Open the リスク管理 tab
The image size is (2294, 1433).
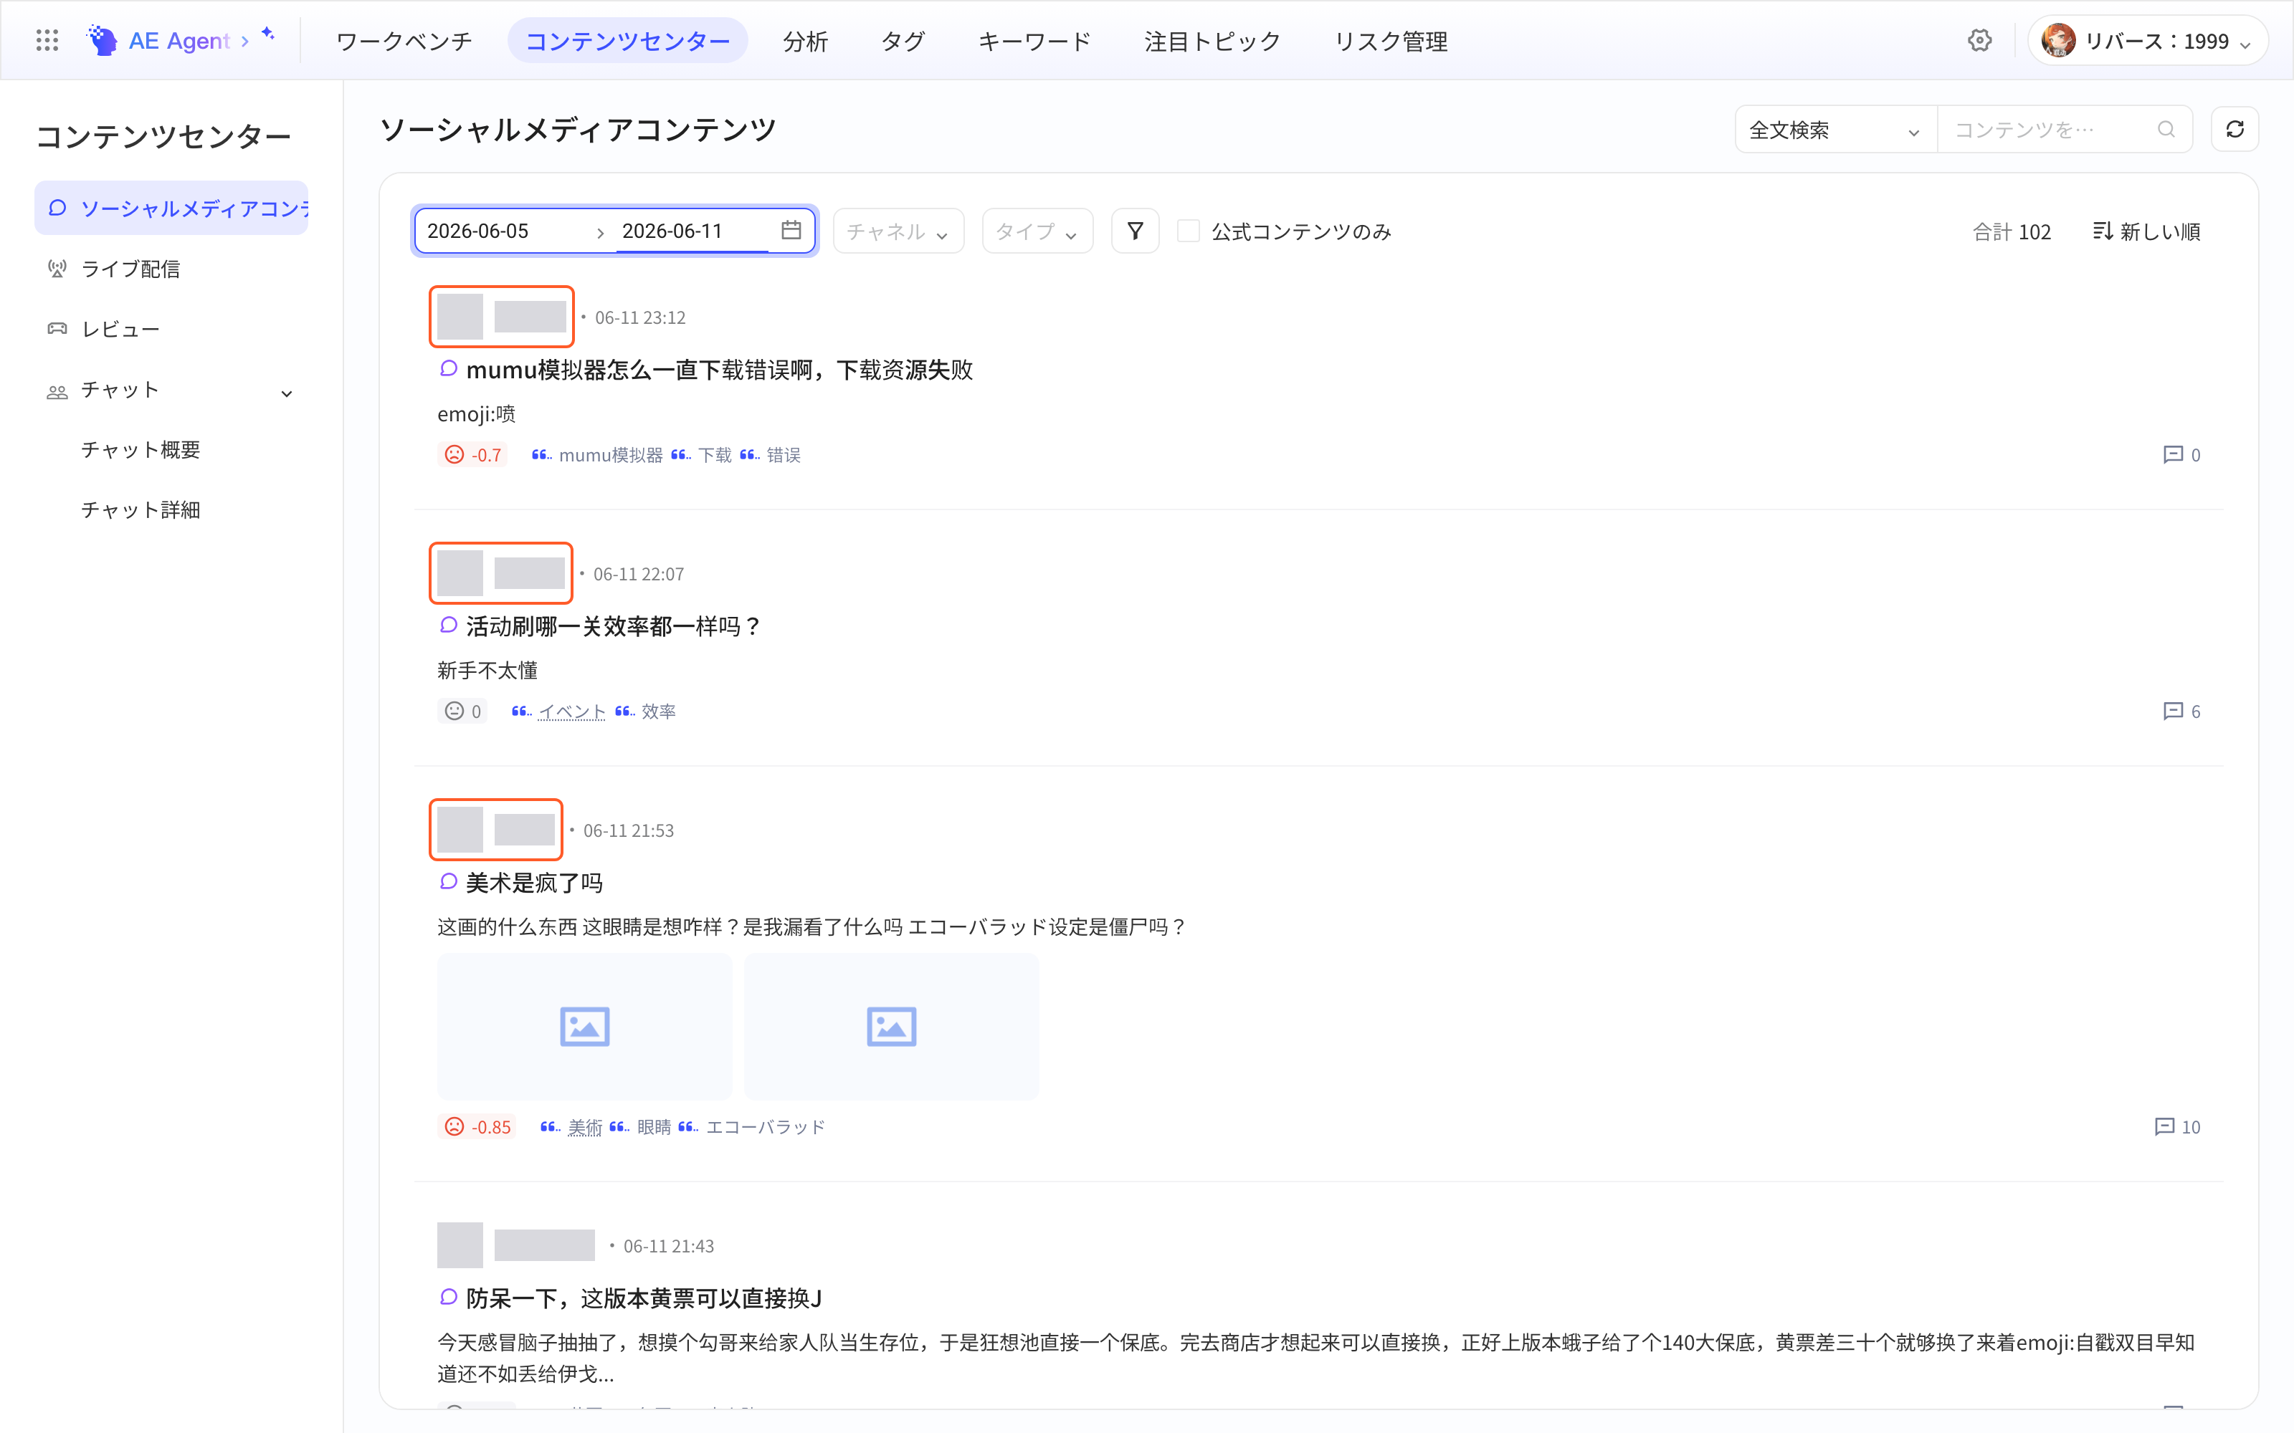[1391, 41]
